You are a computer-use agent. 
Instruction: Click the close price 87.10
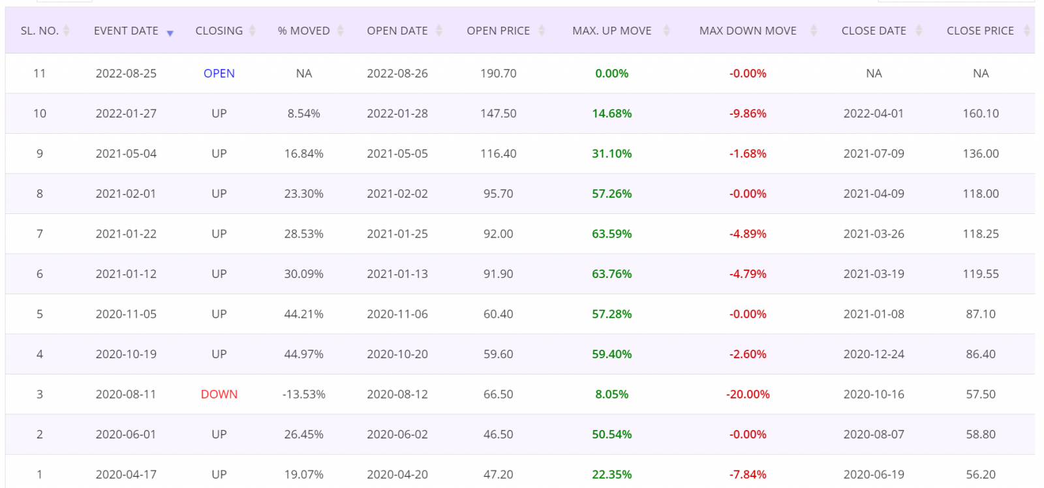[981, 314]
